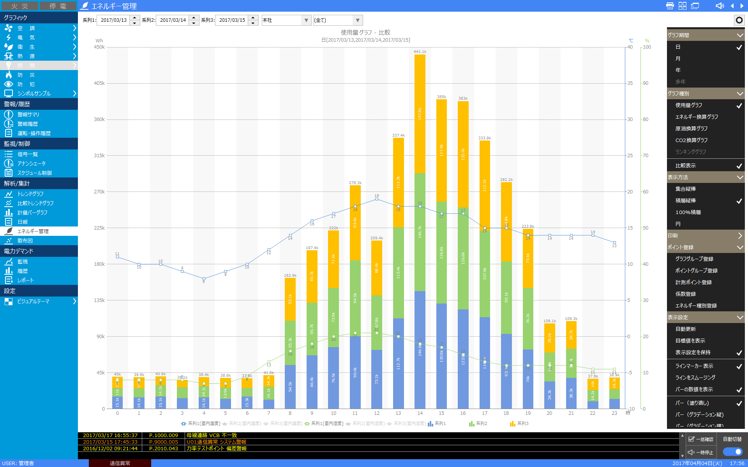This screenshot has height=467, width=748.
Task: Open the settings gear icon
Action: (x=739, y=20)
